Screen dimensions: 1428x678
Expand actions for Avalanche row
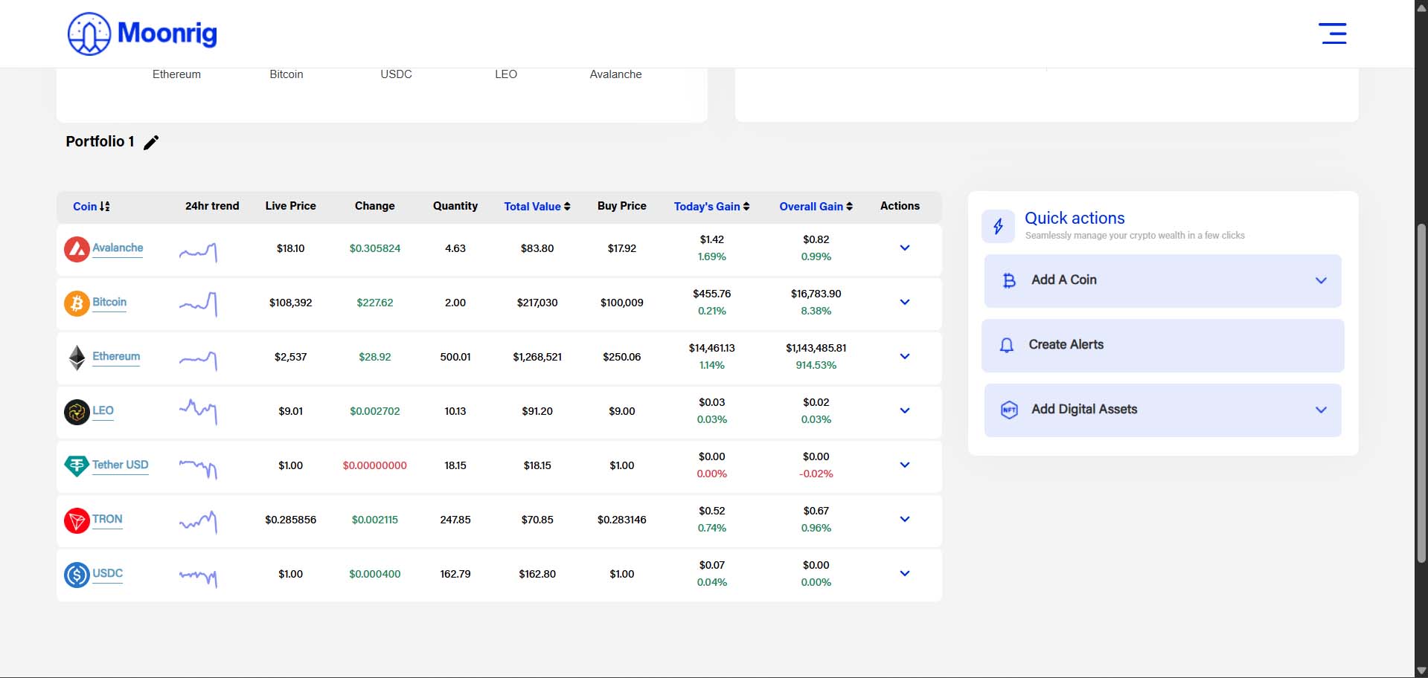tap(905, 248)
